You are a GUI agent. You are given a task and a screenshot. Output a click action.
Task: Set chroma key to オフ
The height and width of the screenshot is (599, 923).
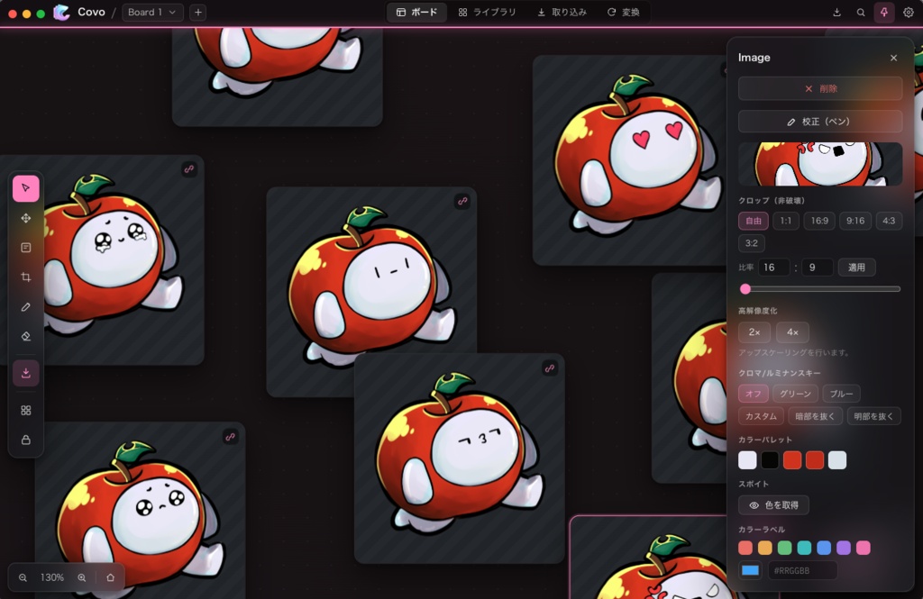pyautogui.click(x=754, y=394)
